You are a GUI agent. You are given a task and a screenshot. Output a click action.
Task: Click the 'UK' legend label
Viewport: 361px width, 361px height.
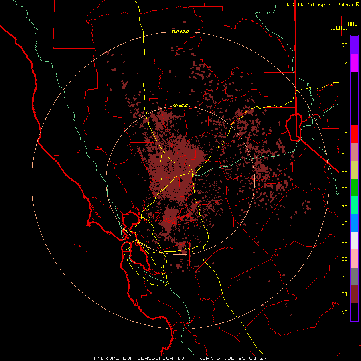(x=344, y=63)
